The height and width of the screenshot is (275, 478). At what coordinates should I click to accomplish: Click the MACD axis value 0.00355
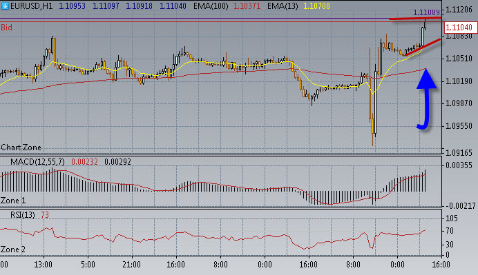click(459, 165)
